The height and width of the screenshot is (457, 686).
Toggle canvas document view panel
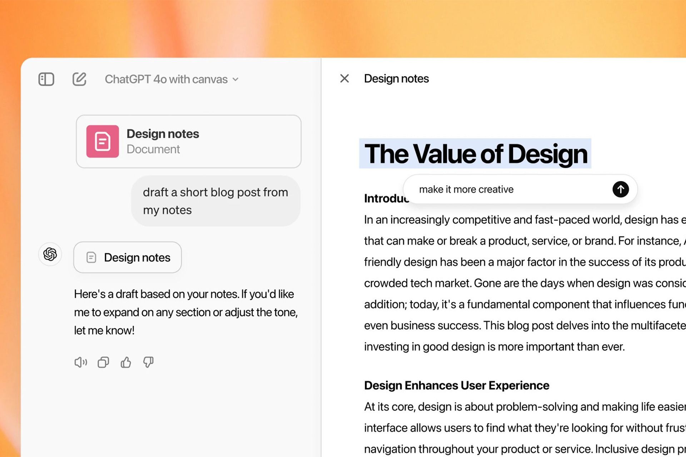(x=47, y=78)
